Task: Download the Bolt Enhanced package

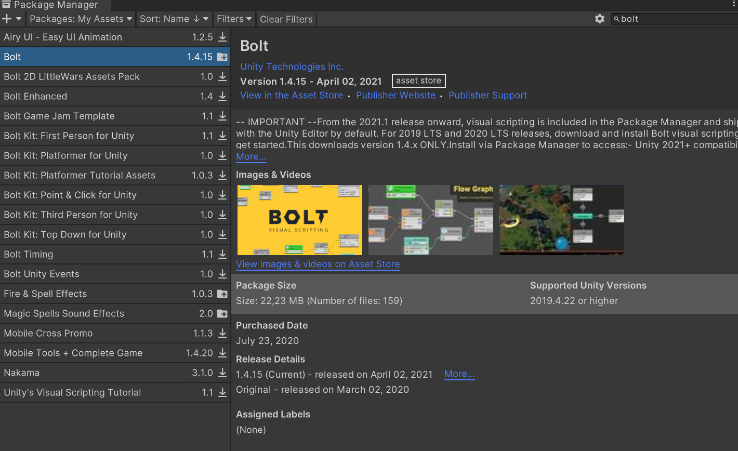Action: pos(222,96)
